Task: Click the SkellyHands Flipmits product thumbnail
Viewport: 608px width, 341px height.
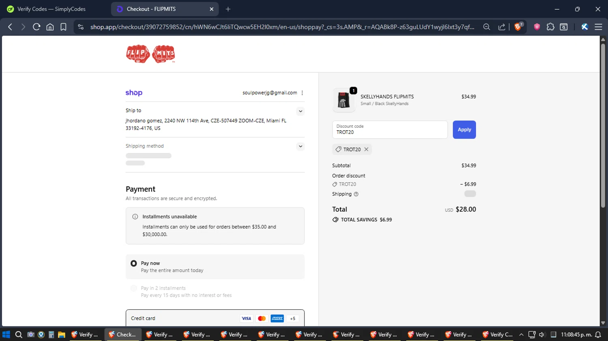Action: click(x=344, y=100)
